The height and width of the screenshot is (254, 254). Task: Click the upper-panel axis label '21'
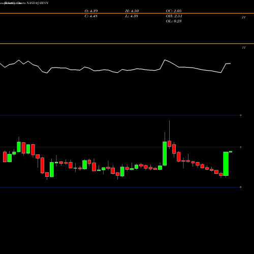pos(243,17)
